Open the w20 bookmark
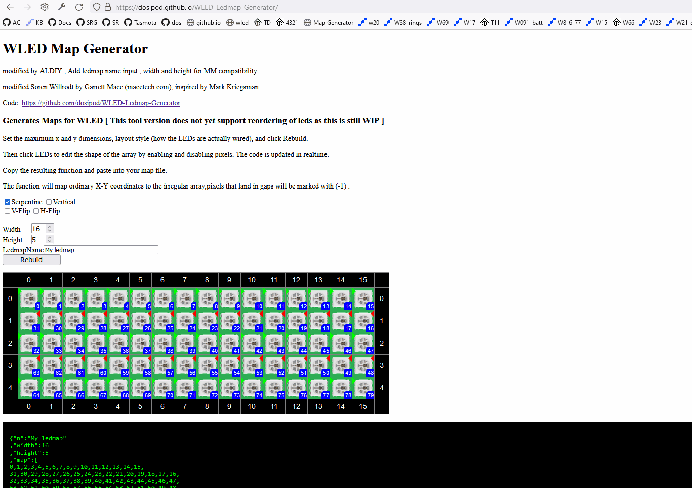The height and width of the screenshot is (488, 692). 369,22
